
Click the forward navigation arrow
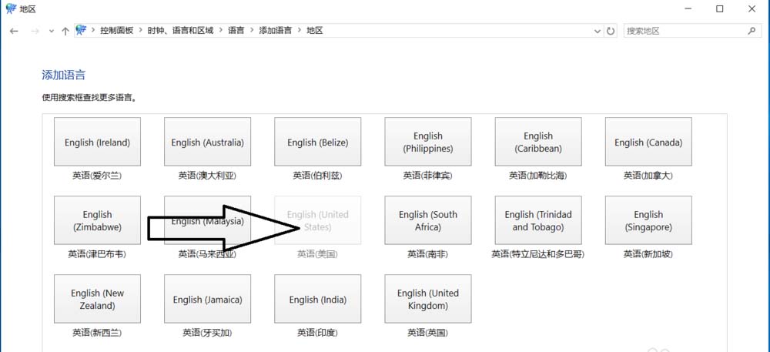[x=35, y=31]
